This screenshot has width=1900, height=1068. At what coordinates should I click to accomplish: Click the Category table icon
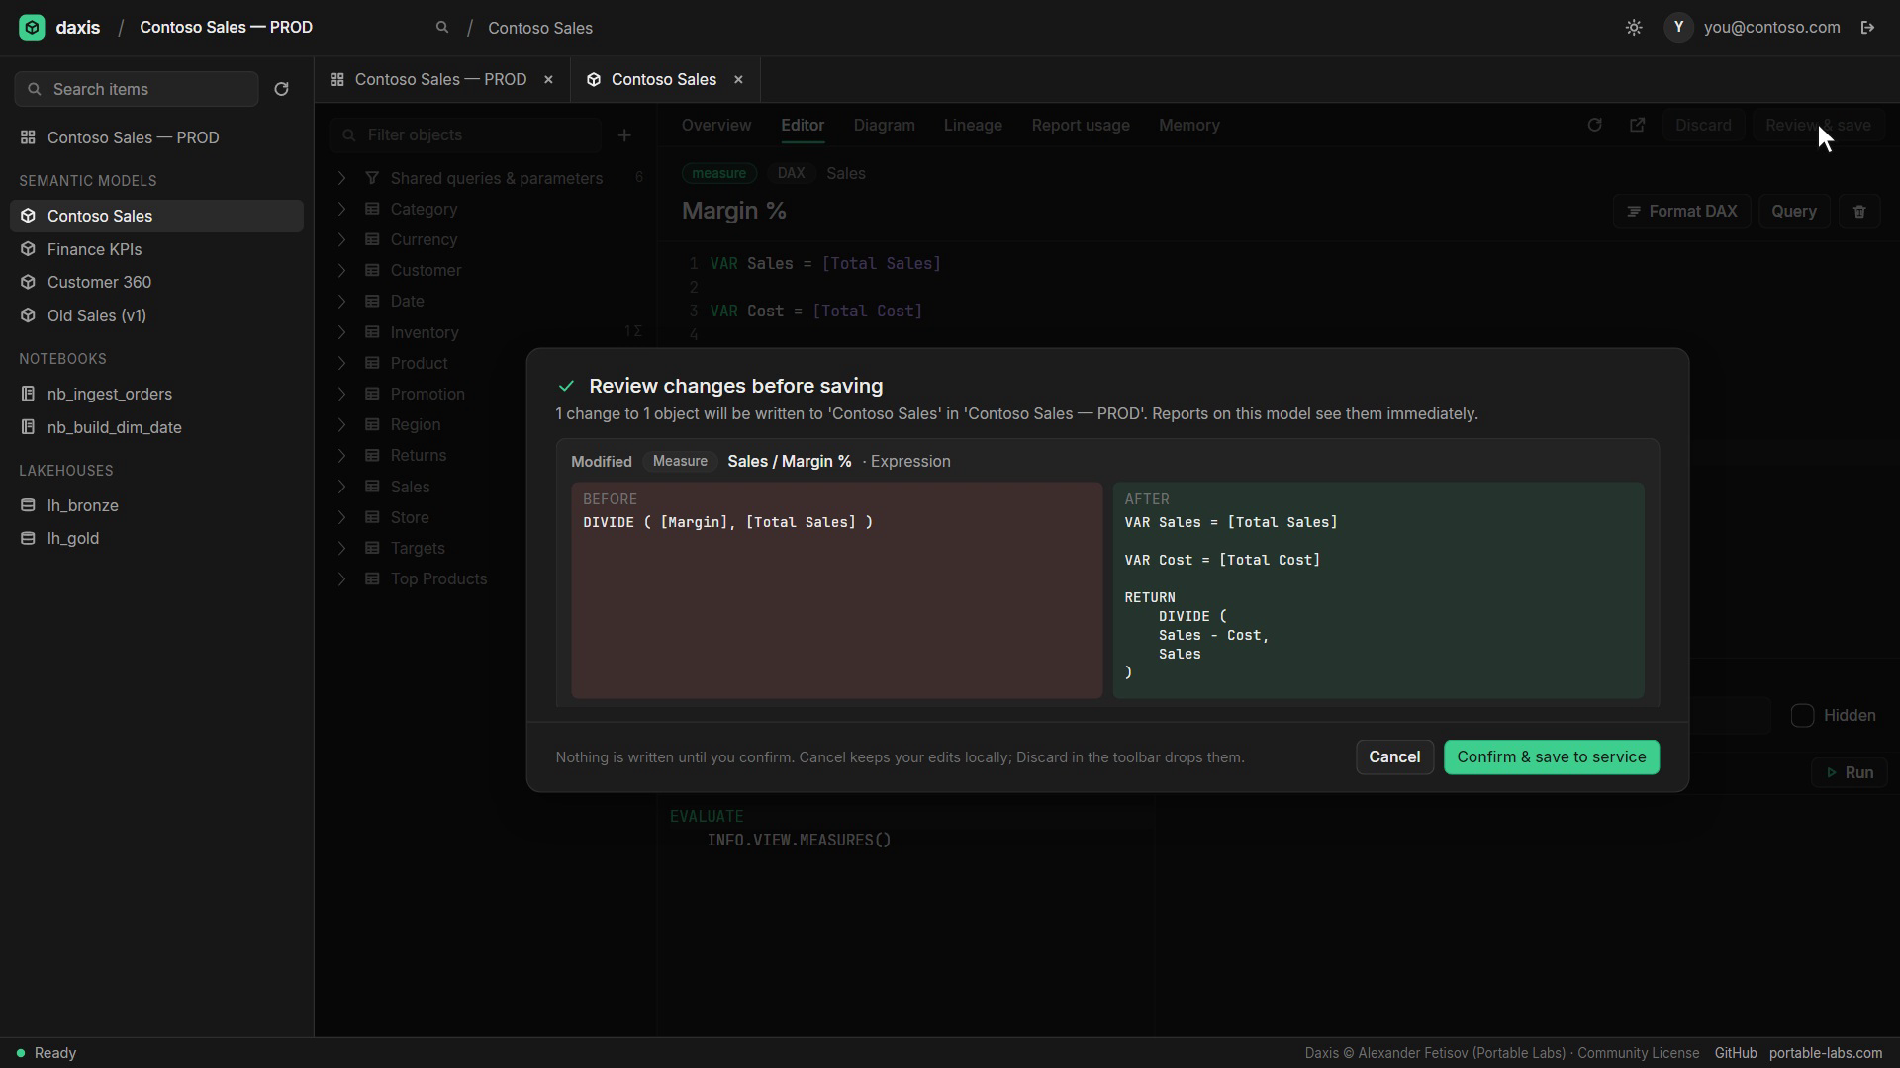(372, 209)
